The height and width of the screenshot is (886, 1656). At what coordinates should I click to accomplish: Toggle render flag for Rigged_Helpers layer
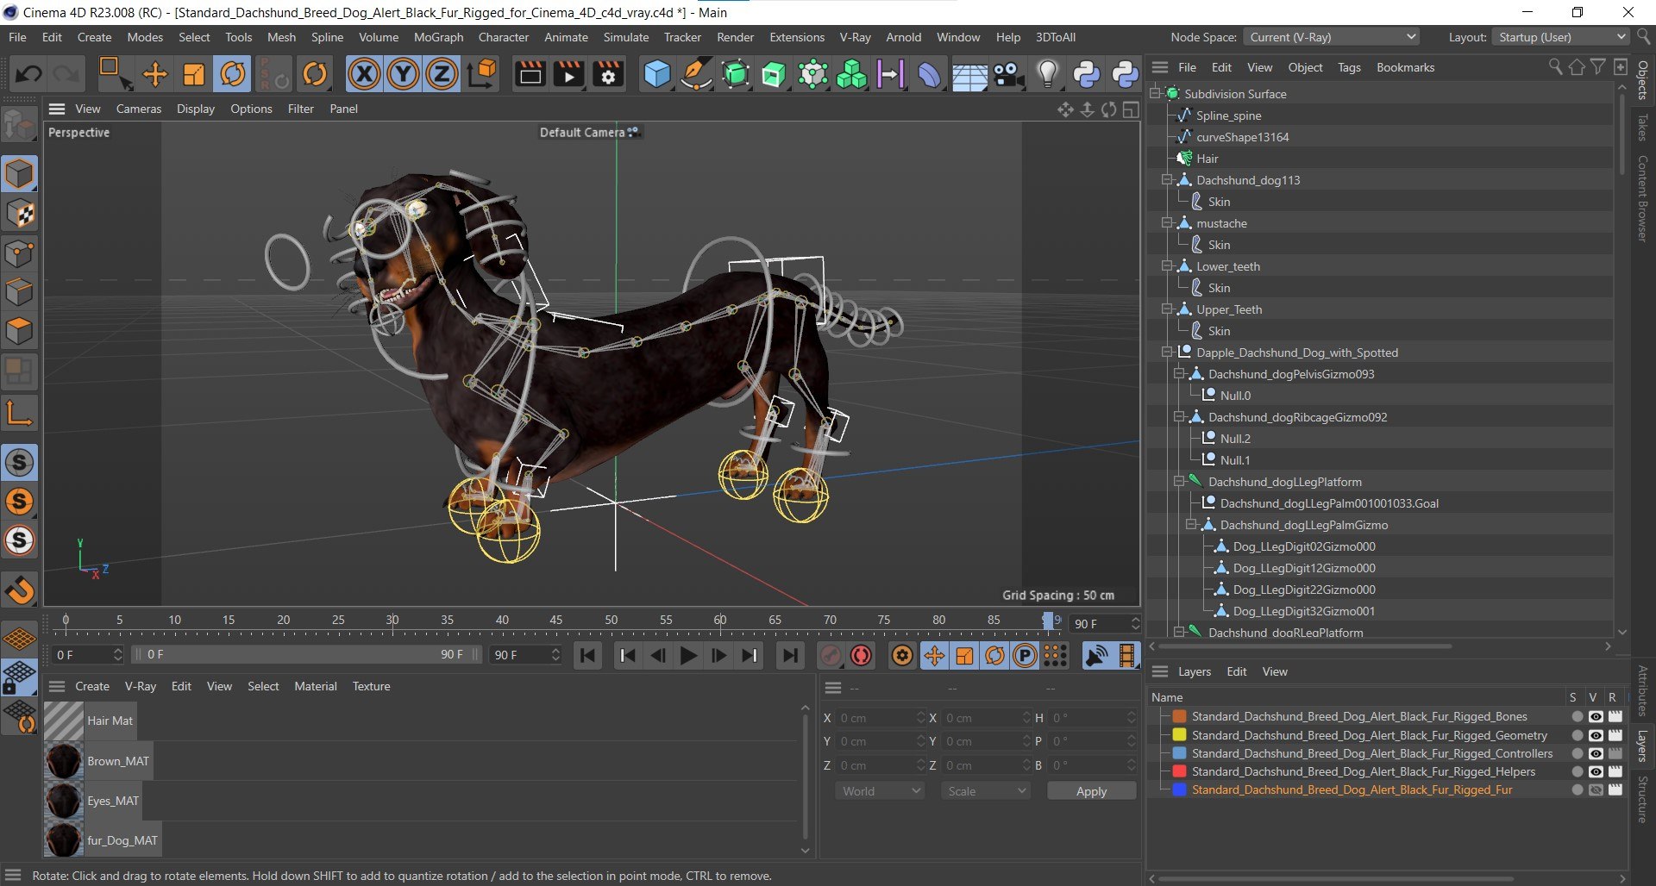[x=1615, y=771]
